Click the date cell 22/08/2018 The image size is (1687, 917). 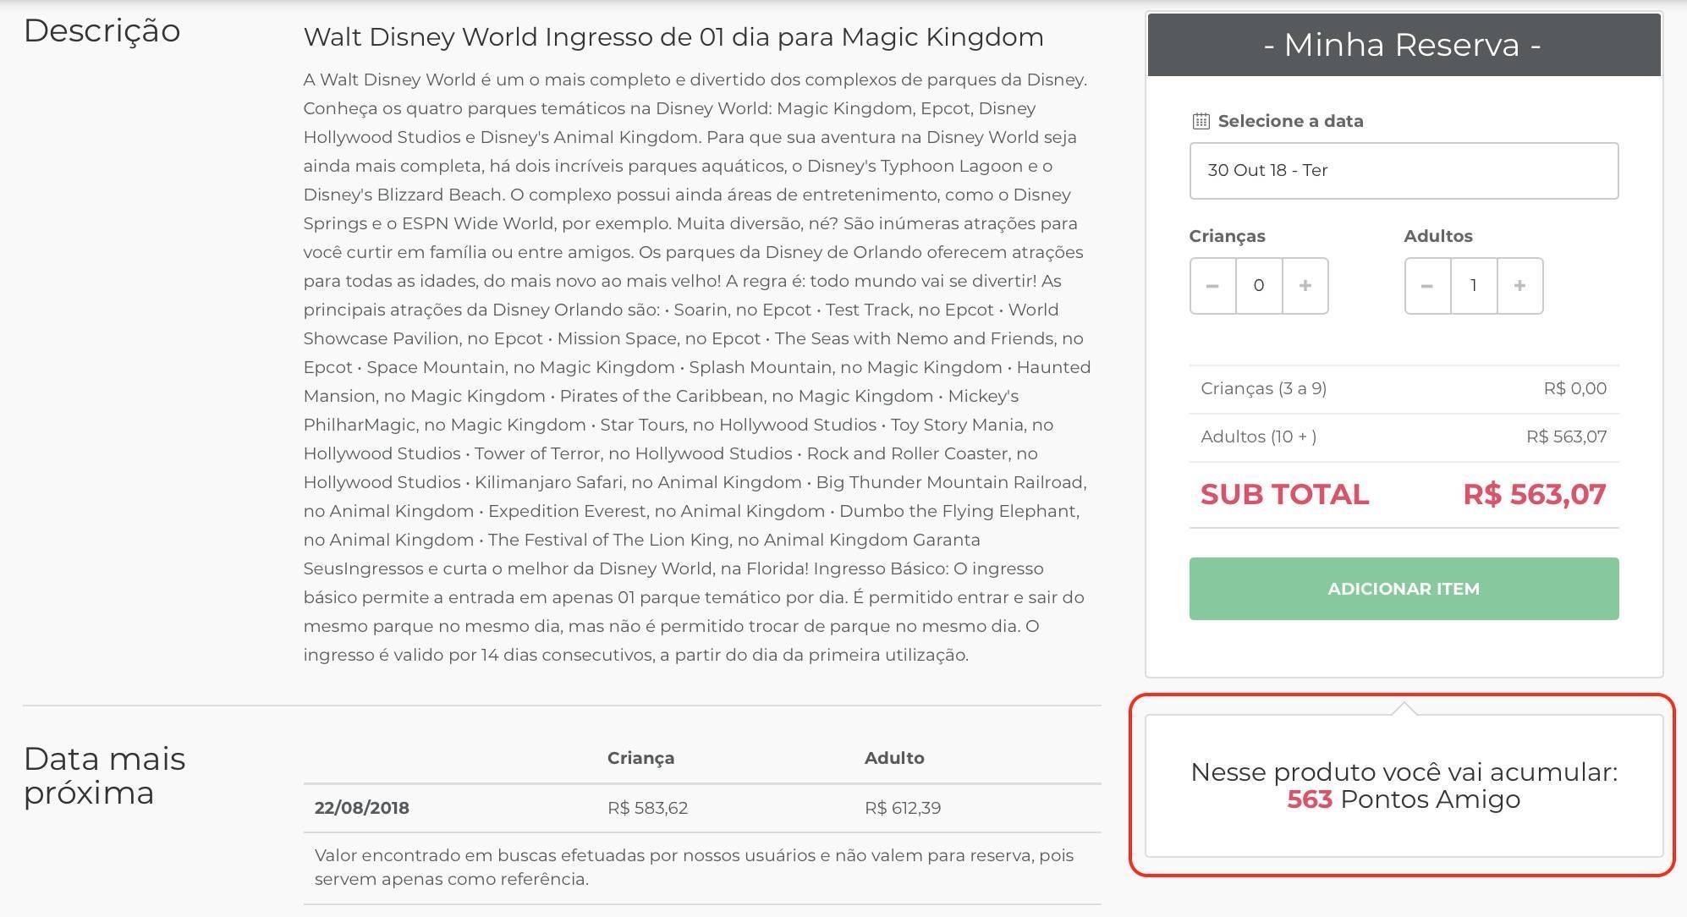tap(361, 808)
